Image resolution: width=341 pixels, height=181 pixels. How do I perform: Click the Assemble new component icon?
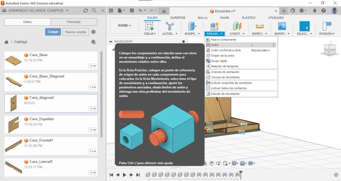tap(214, 26)
